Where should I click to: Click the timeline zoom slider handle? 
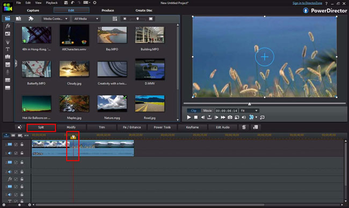pos(19,205)
